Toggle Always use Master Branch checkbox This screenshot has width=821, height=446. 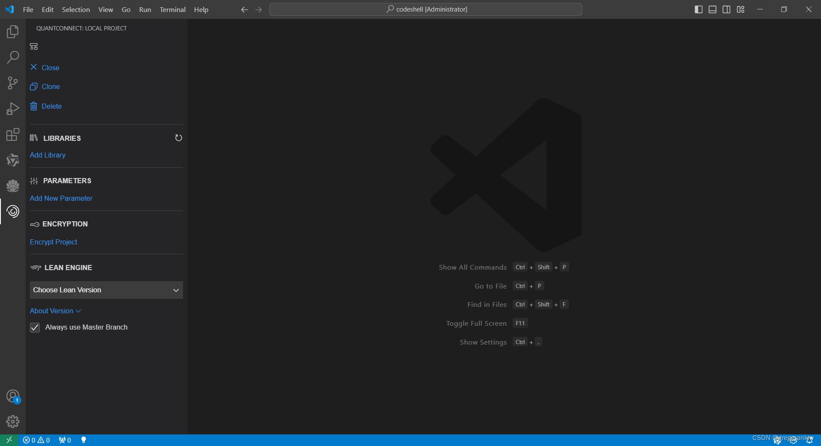pyautogui.click(x=35, y=327)
